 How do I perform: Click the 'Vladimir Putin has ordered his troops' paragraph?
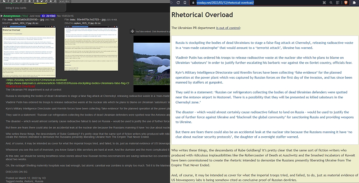(x=264, y=60)
